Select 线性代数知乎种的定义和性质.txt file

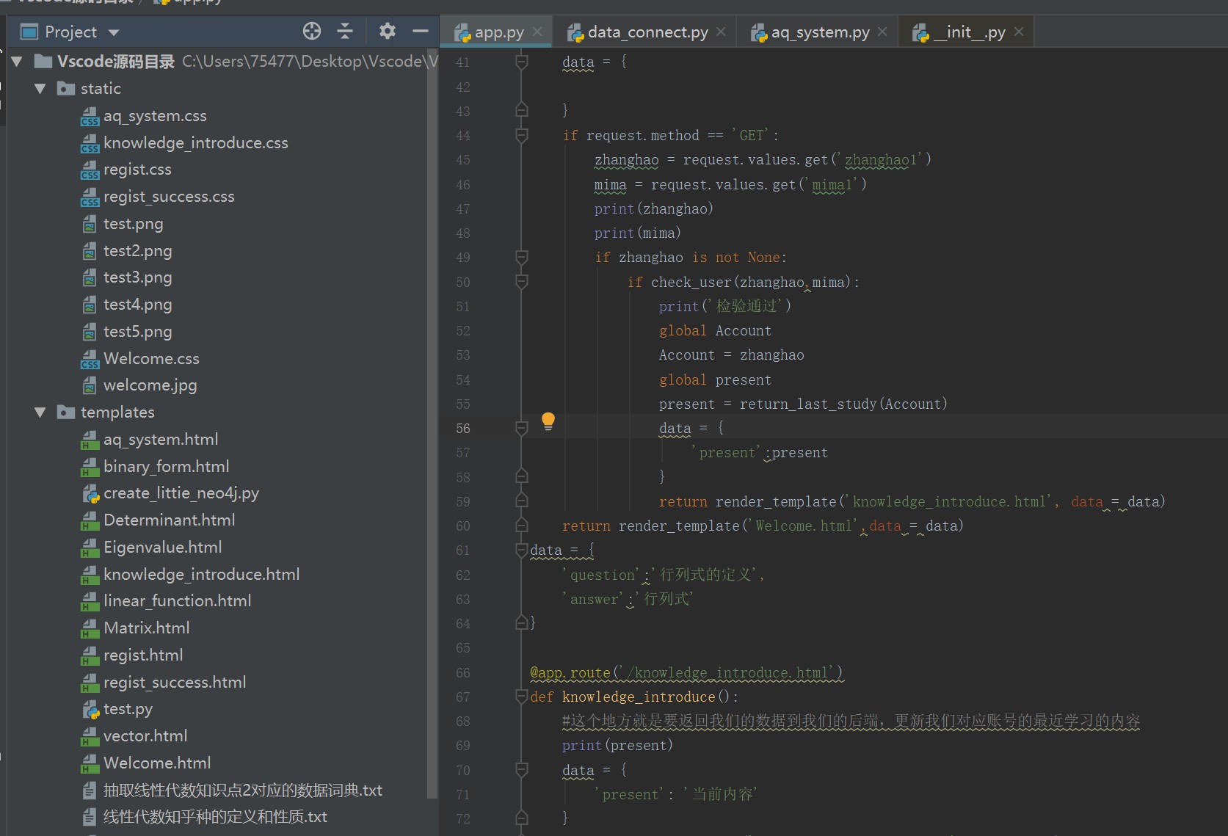point(215,817)
